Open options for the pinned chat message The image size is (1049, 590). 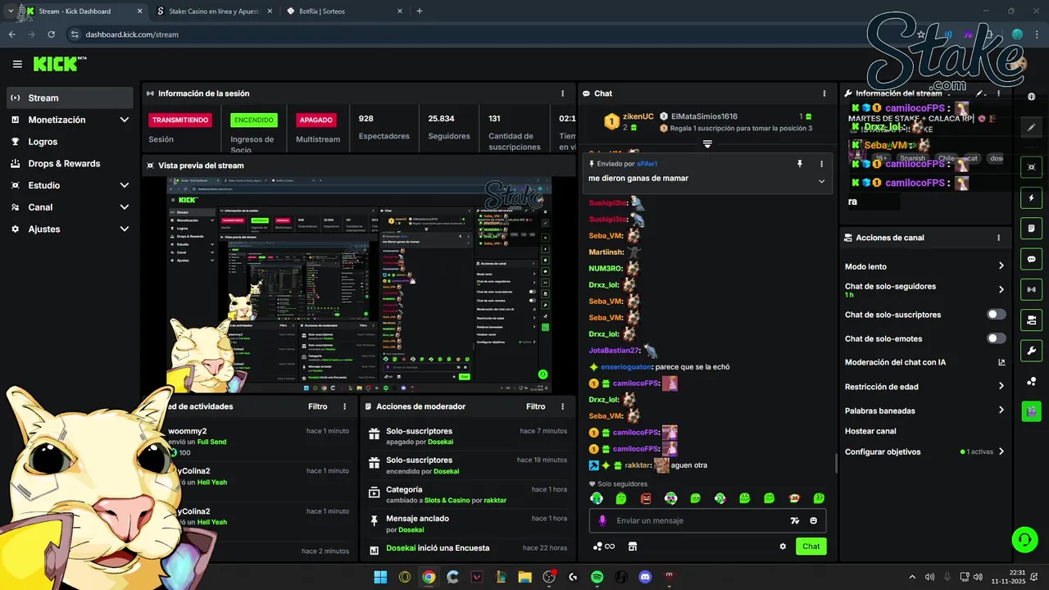[x=821, y=164]
